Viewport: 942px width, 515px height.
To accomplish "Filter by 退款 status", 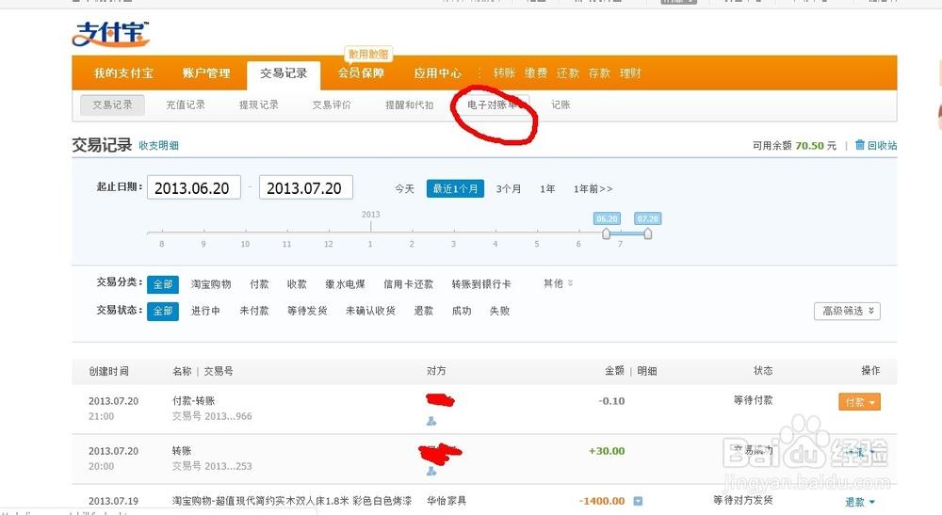I will (424, 311).
